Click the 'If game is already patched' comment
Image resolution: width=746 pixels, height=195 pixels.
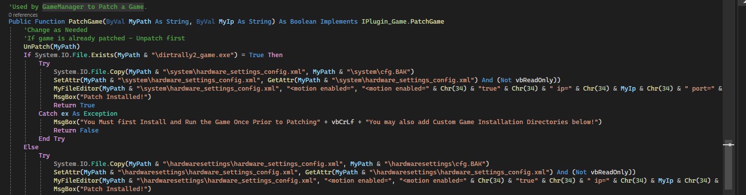104,38
